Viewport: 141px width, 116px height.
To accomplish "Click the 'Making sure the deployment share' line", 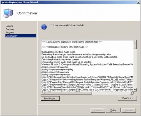I will click(72, 42).
